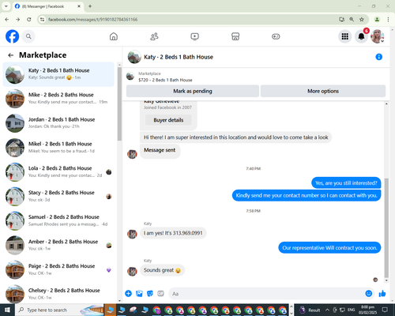Click Katy's avatar next to Sounds great
The width and height of the screenshot is (395, 316).
pos(132,271)
